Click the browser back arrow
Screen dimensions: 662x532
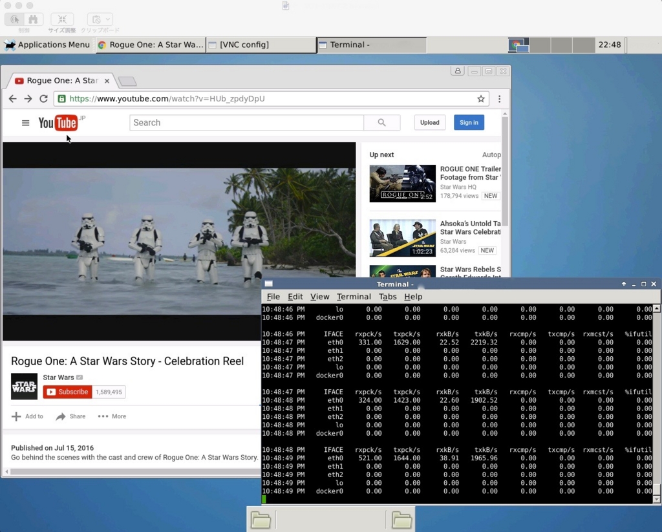[13, 99]
